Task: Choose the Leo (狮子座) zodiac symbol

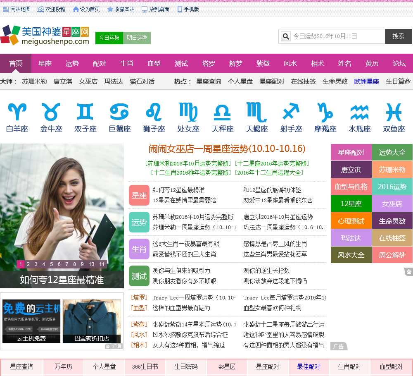Action: pos(154,112)
